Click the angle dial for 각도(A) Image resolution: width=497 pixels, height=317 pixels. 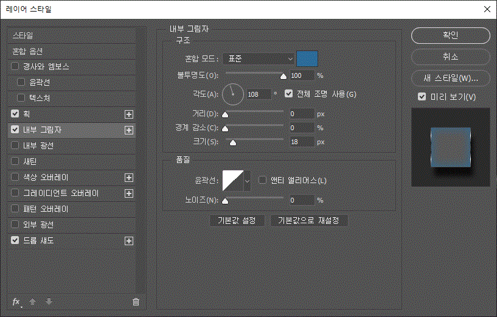[x=232, y=94]
